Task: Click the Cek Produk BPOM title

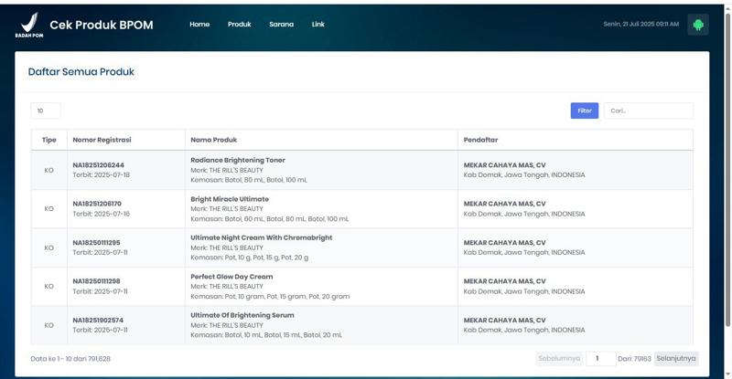Action: point(101,25)
